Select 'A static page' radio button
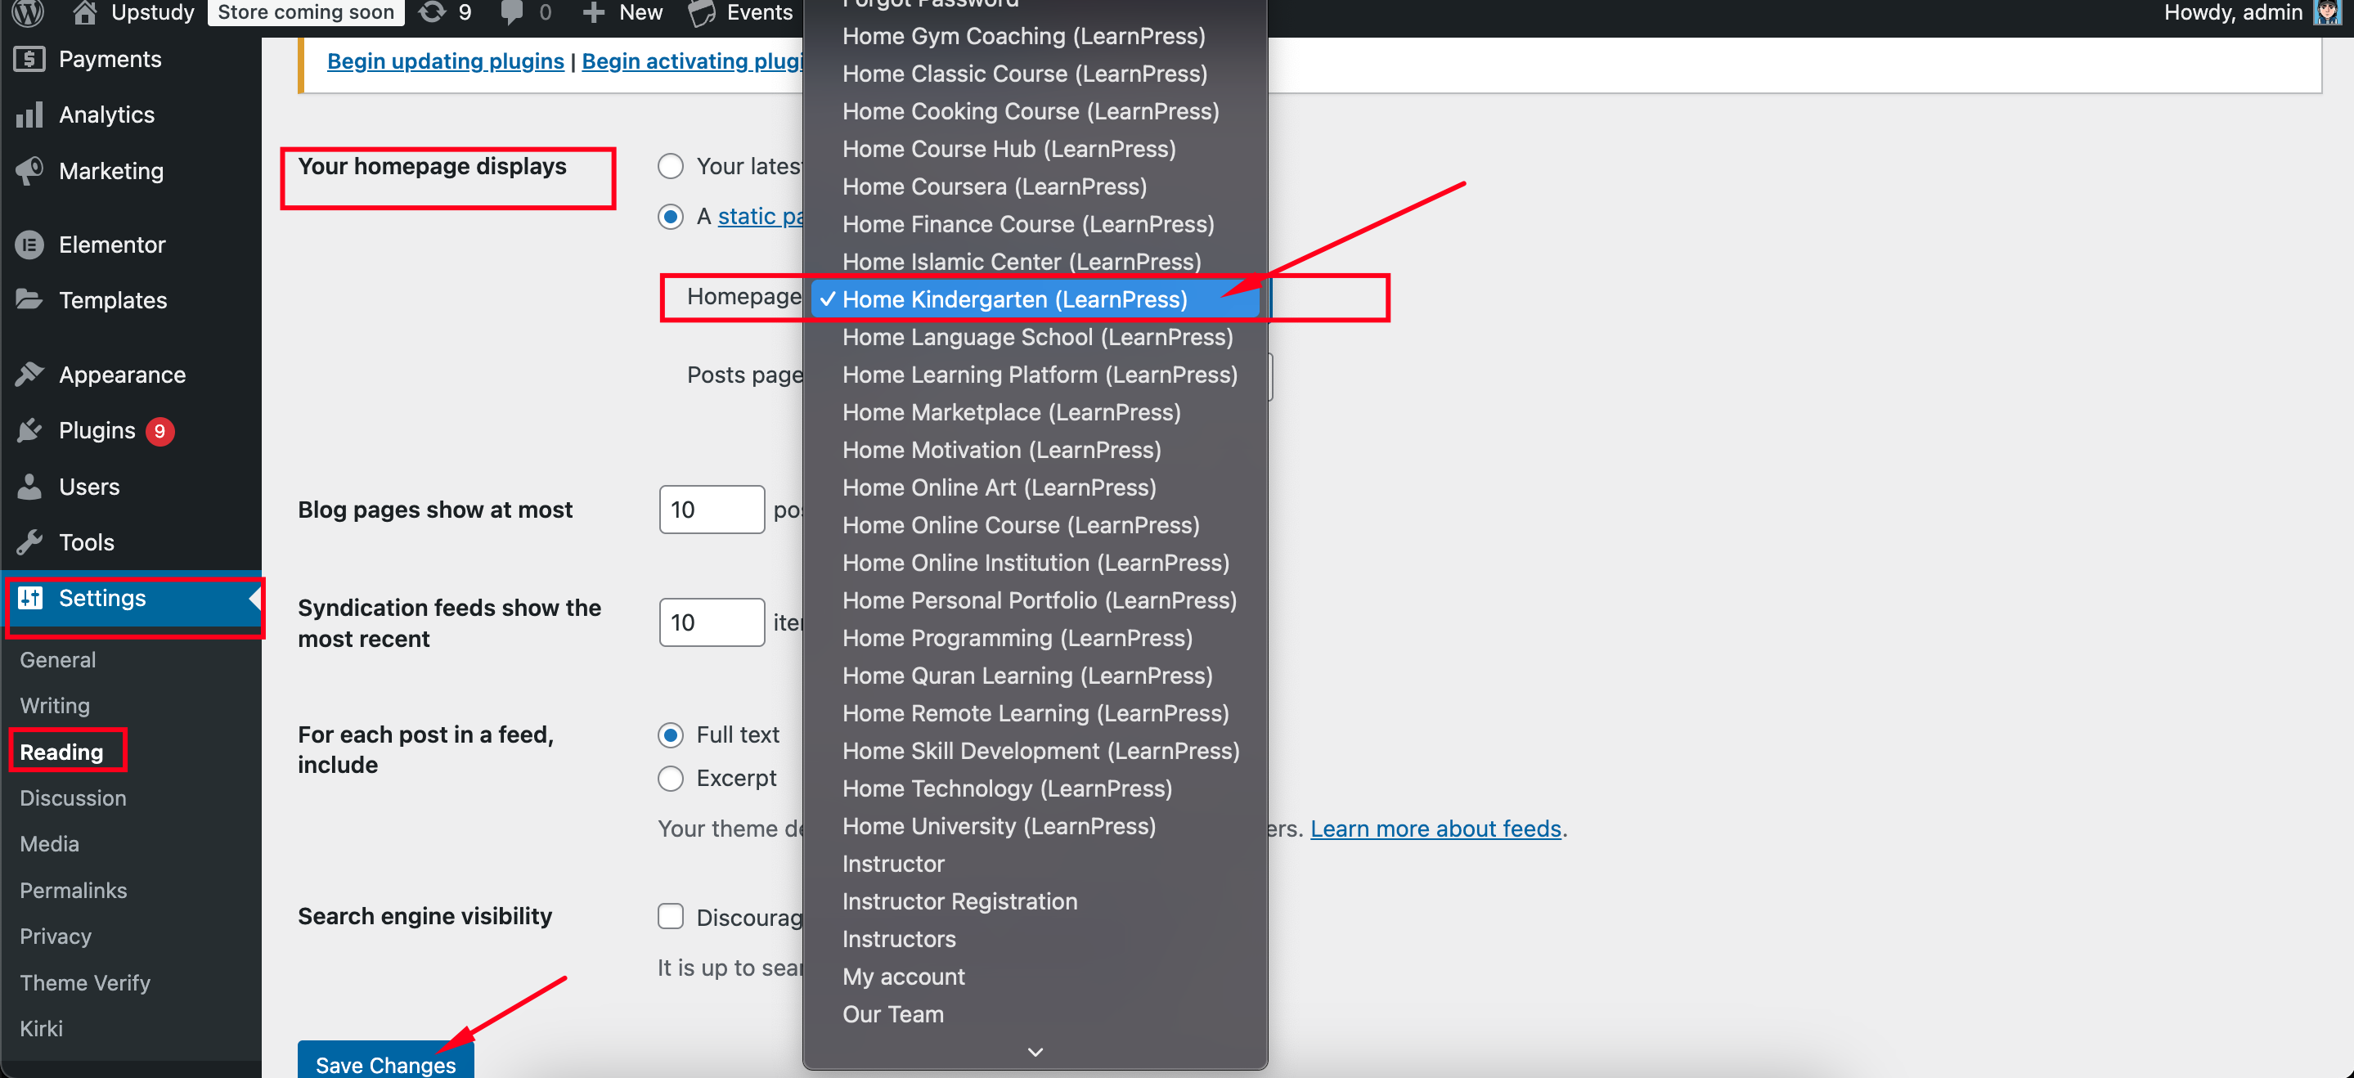2354x1078 pixels. coord(671,217)
